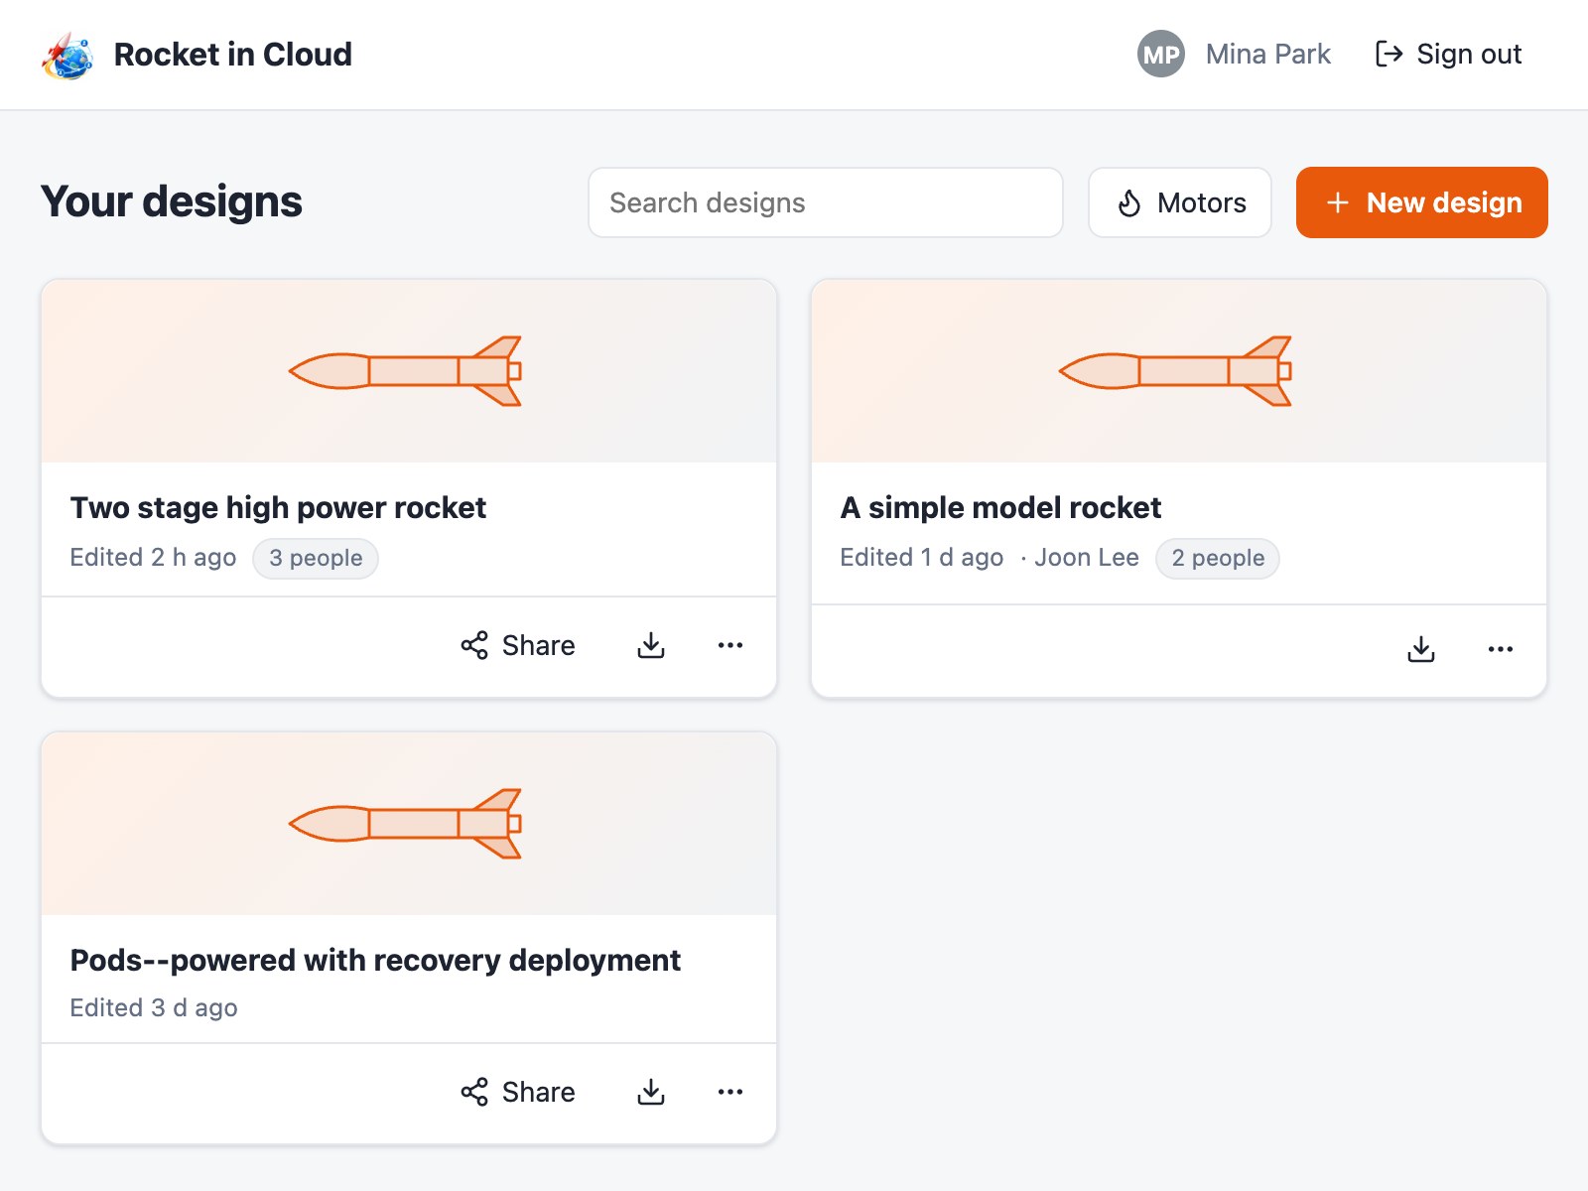Share the Two stage high power rocket
Screen dimensions: 1588x1191
(x=518, y=645)
